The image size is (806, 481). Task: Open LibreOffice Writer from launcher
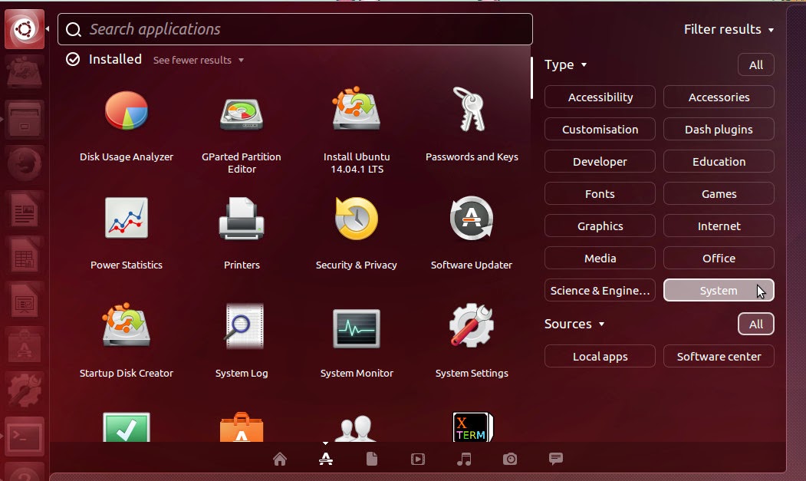tap(25, 210)
